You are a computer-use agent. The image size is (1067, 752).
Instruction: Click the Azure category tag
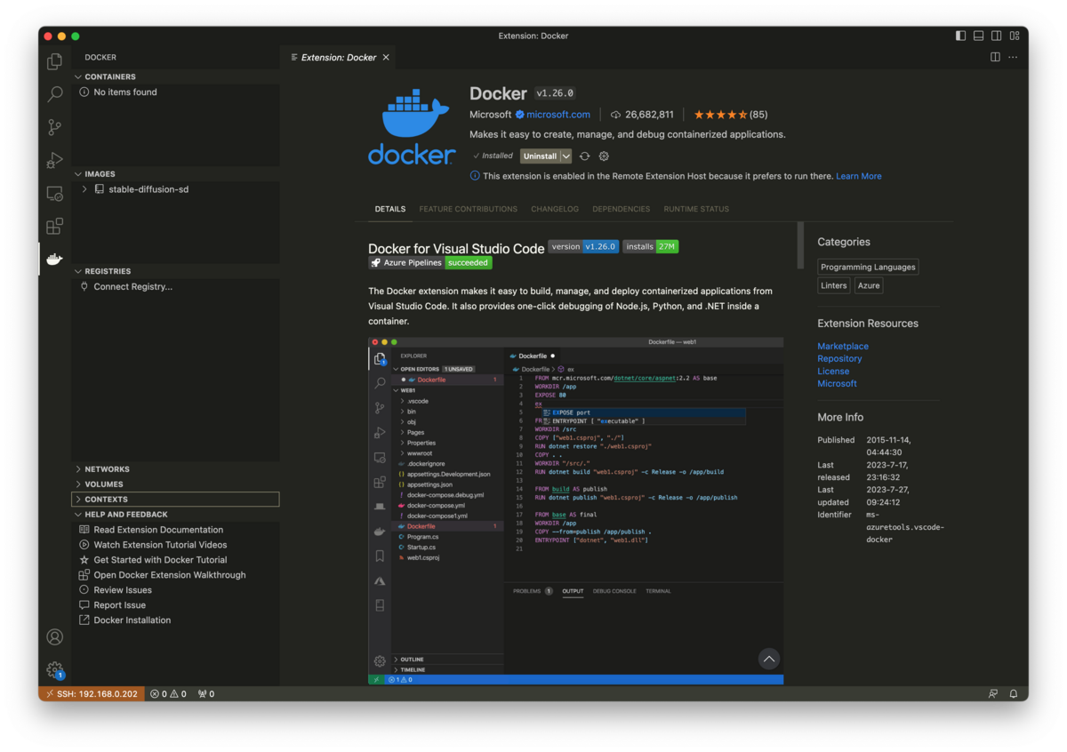(x=869, y=285)
